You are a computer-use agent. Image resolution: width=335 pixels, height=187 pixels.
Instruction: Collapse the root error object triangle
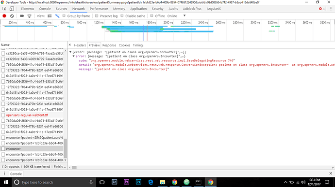[x=70, y=52]
